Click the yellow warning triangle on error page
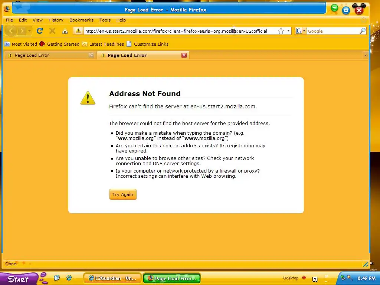The height and width of the screenshot is (285, 380). tap(88, 98)
